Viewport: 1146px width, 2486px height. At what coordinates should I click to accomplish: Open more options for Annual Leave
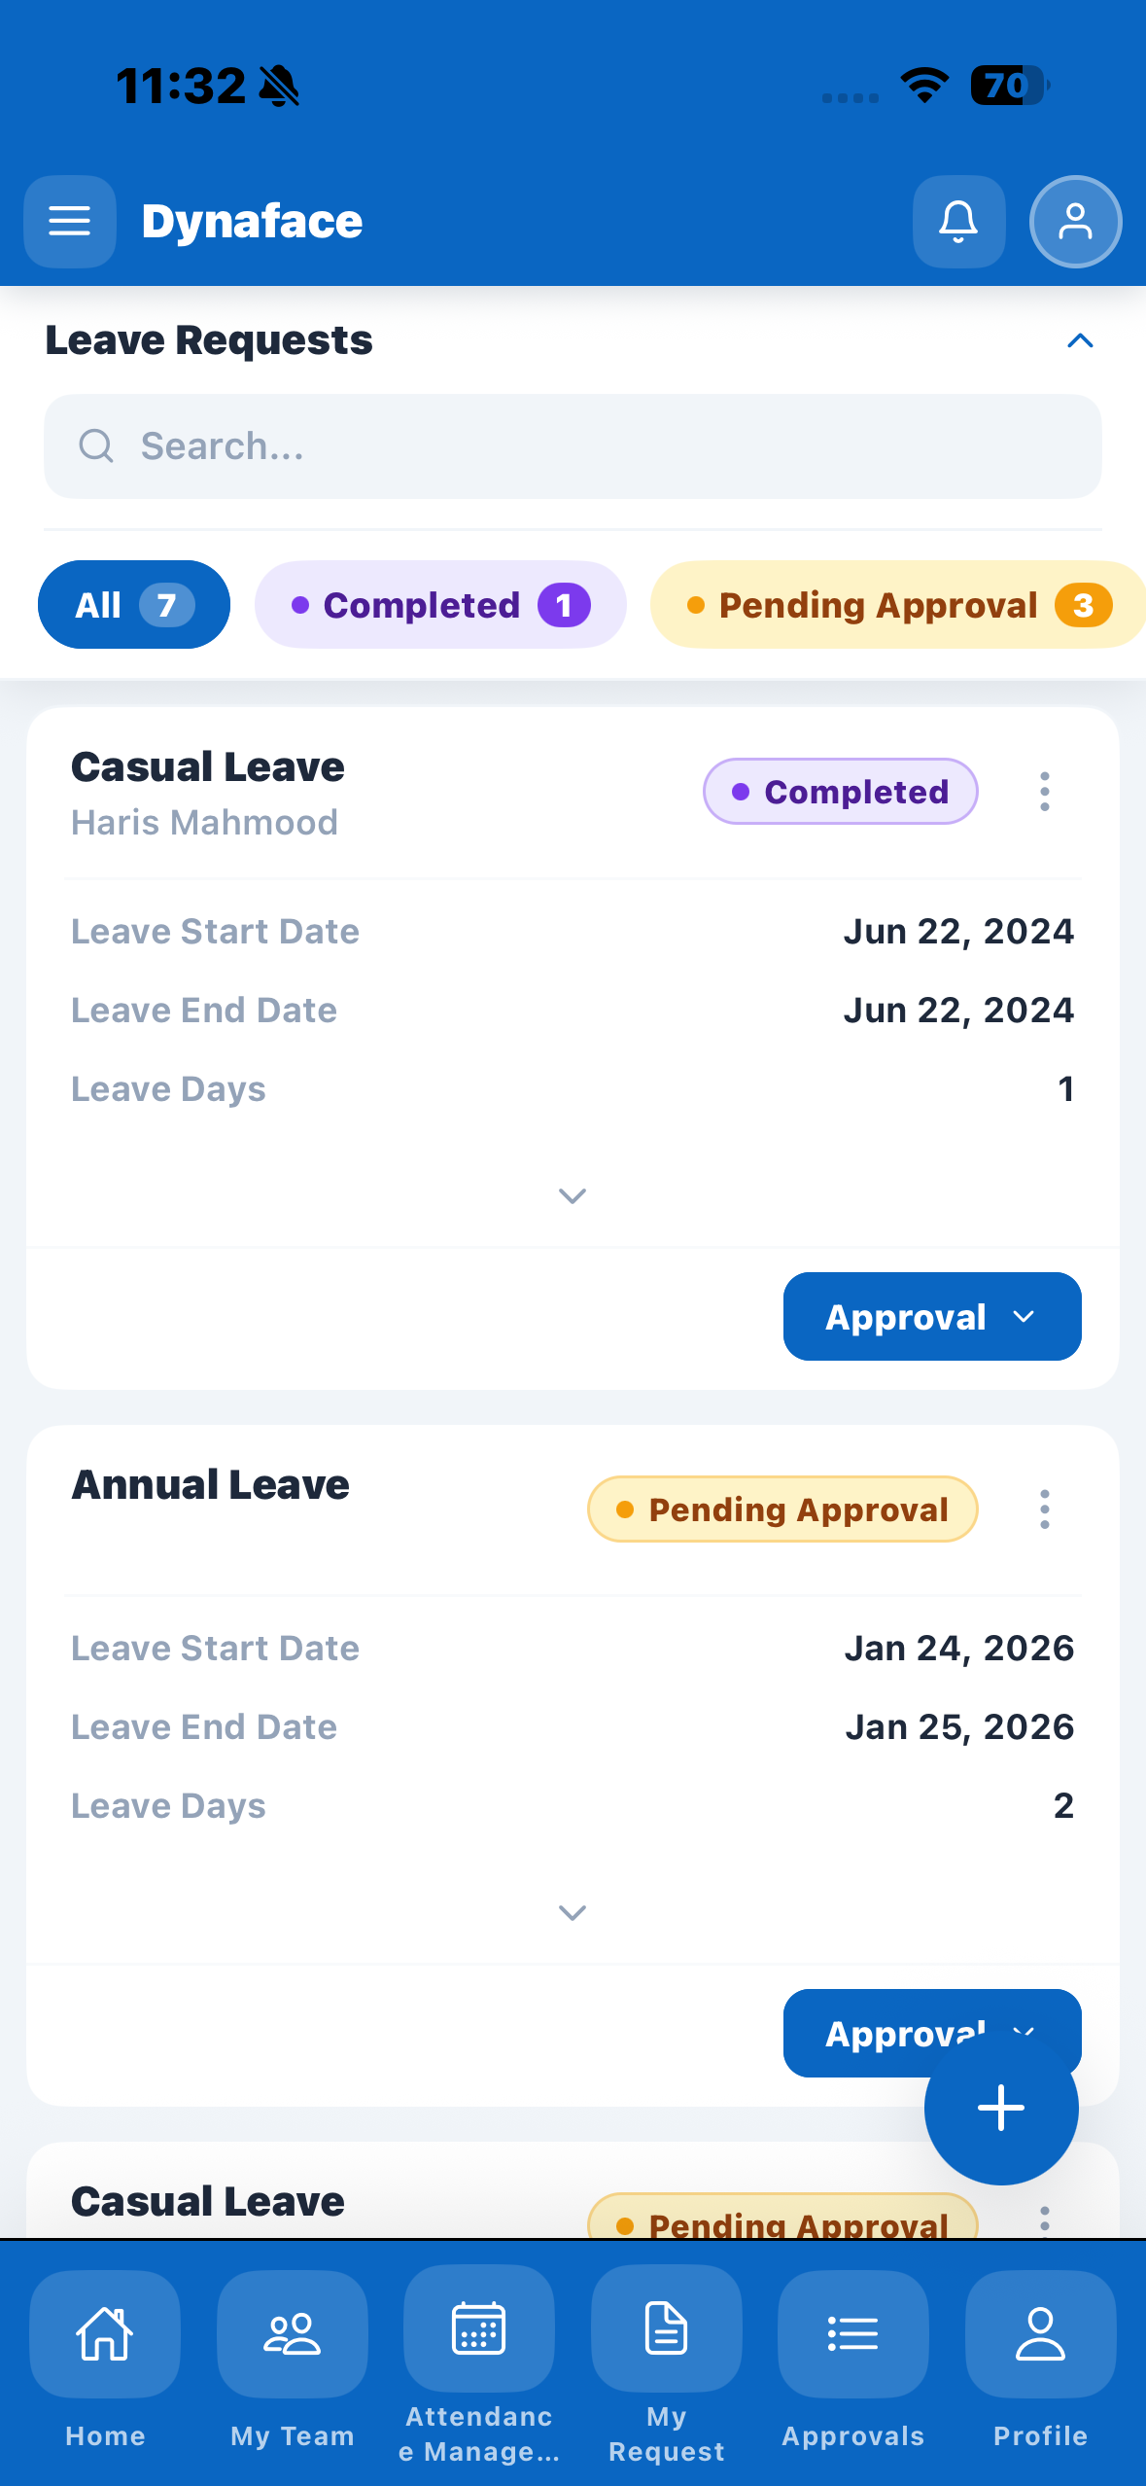tap(1045, 1509)
